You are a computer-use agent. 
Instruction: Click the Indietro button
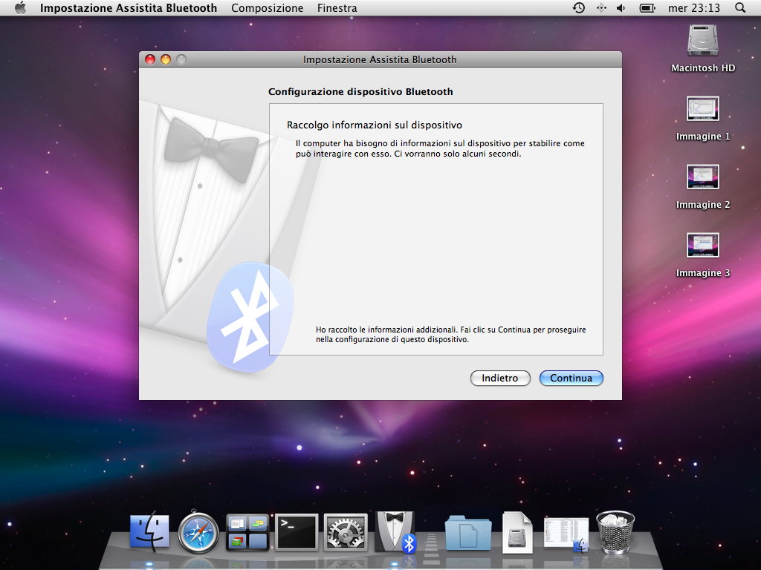[x=500, y=378]
